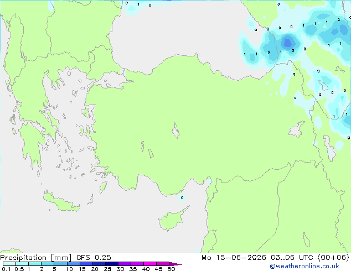Click the weatheronline.co.uk copyright link
This screenshot has width=351, height=271.
point(304,266)
